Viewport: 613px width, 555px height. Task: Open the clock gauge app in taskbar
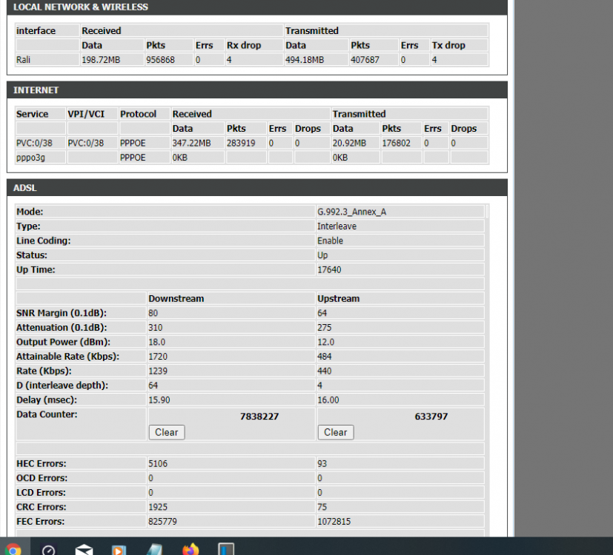(x=48, y=550)
